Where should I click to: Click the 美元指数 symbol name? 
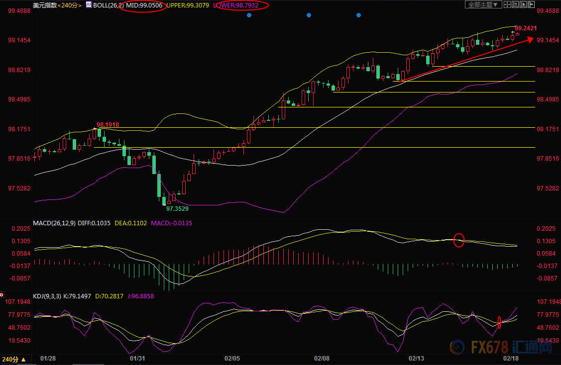pos(43,5)
